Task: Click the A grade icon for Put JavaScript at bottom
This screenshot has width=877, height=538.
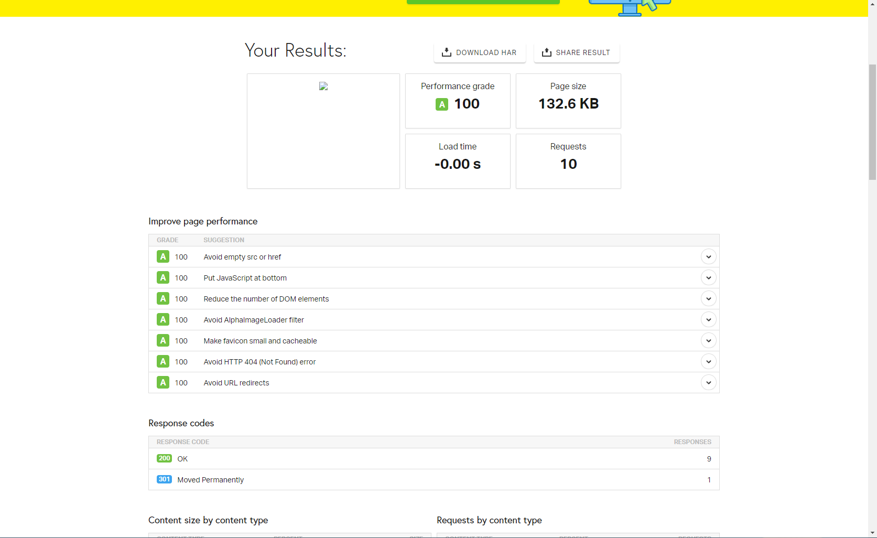Action: pos(163,278)
